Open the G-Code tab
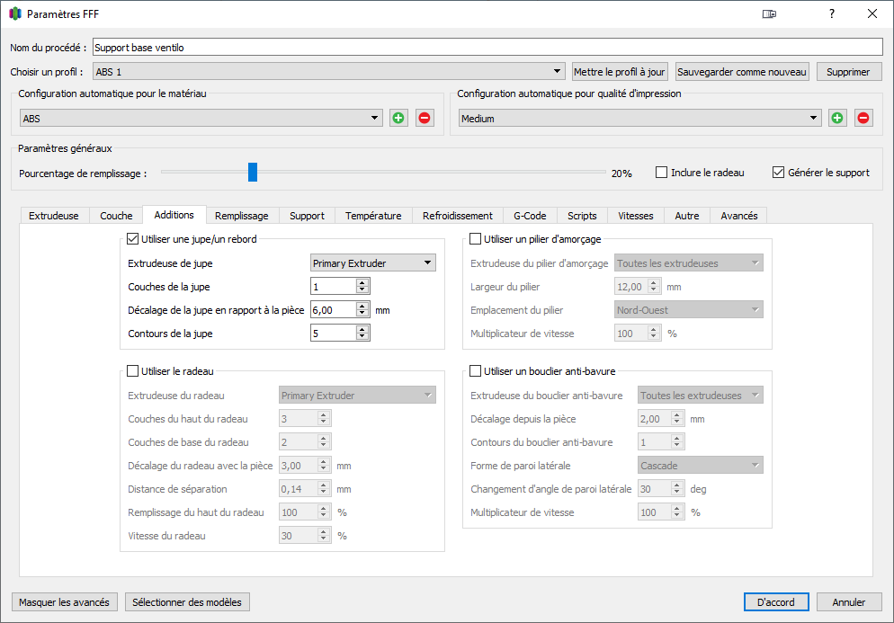894x623 pixels. pyautogui.click(x=530, y=216)
